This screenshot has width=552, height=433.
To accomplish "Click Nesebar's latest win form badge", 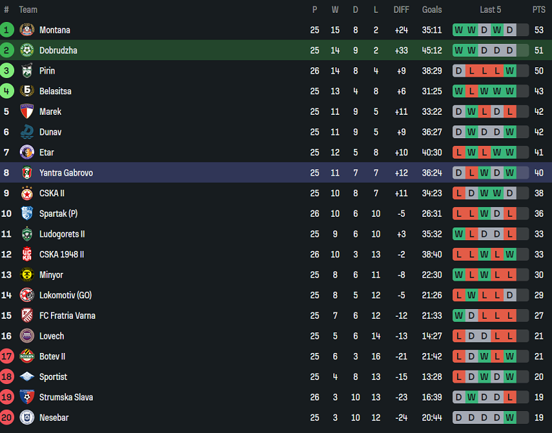I will click(x=510, y=418).
